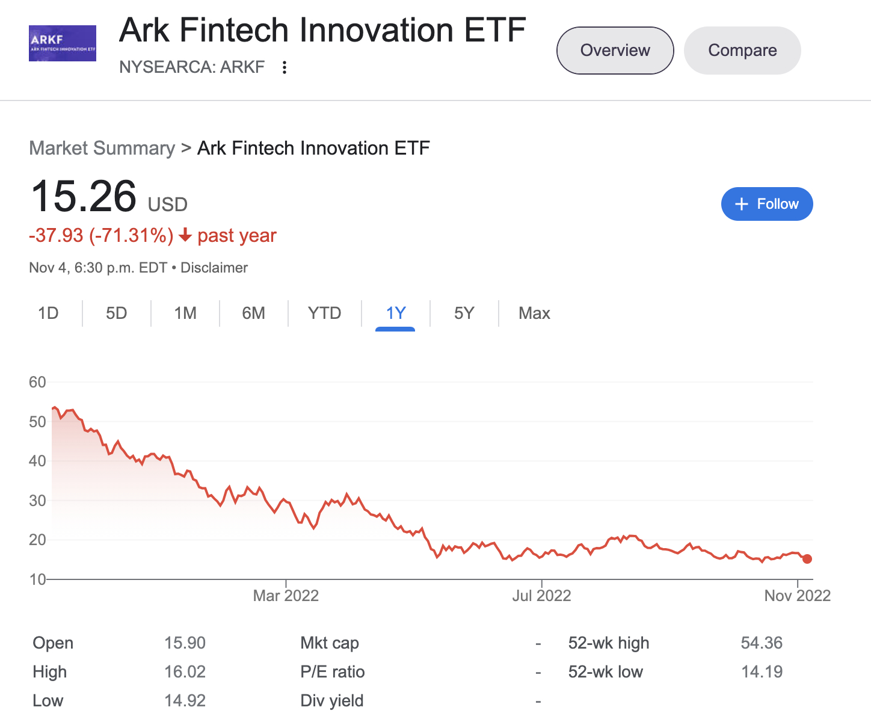Switch to the 5D range tab
This screenshot has height=722, width=871.
pyautogui.click(x=117, y=313)
